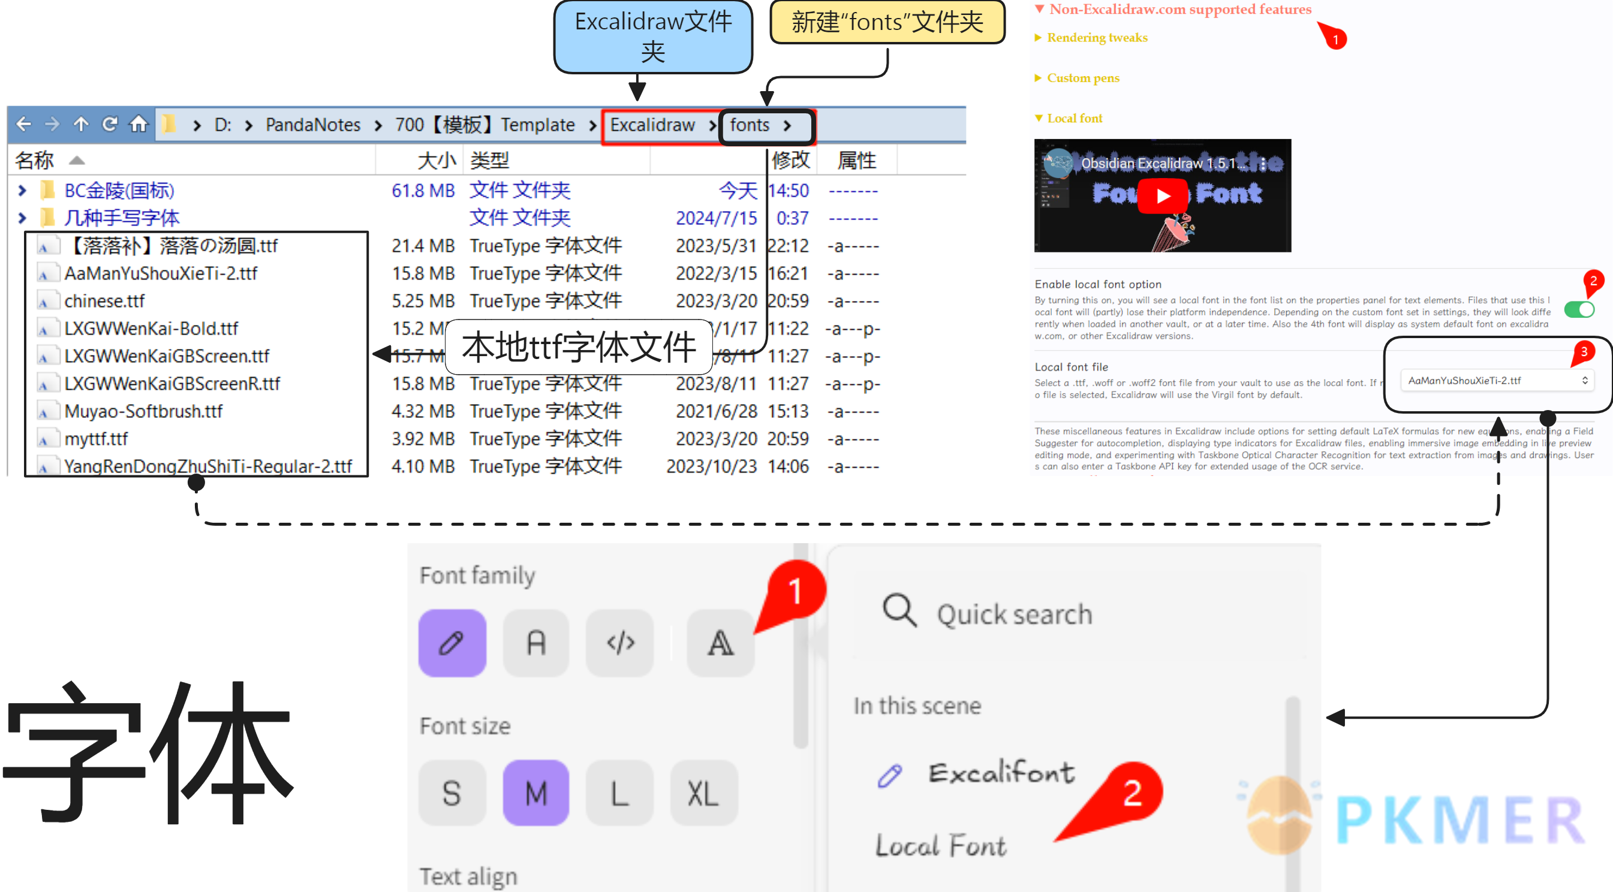Set font size to XL
This screenshot has height=892, width=1613.
click(704, 793)
